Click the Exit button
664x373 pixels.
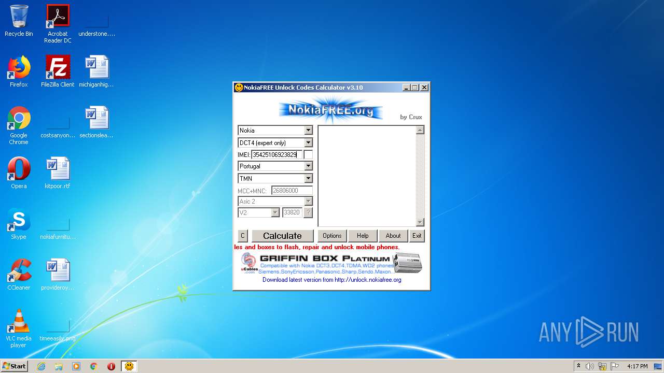[417, 236]
